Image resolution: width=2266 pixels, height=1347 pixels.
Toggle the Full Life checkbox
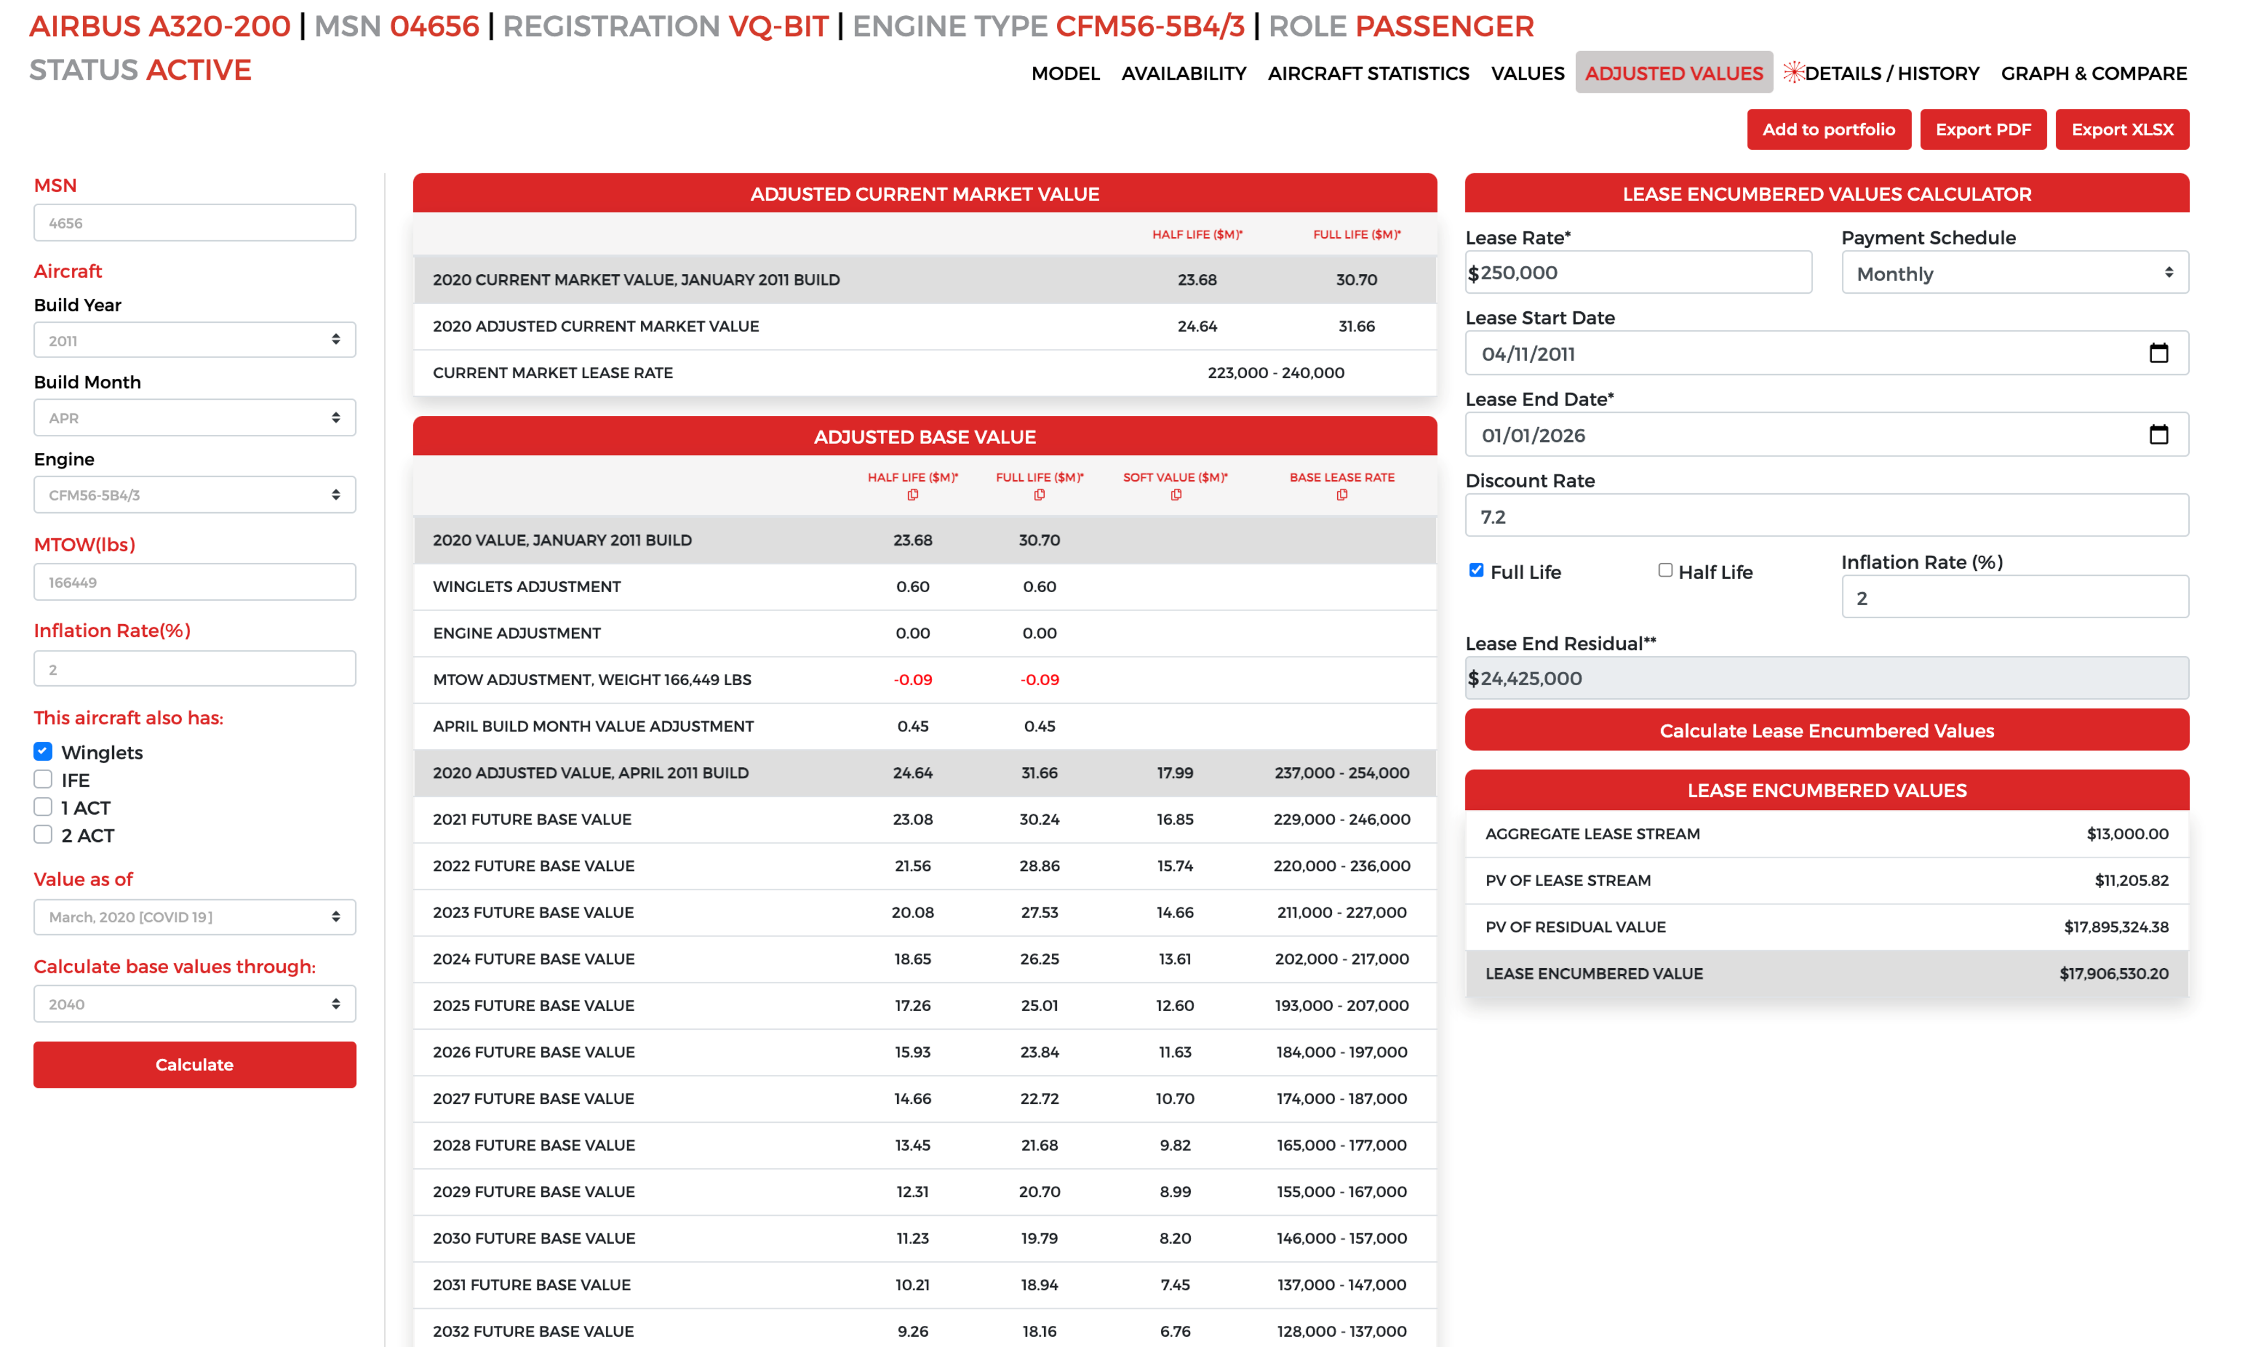click(x=1476, y=571)
